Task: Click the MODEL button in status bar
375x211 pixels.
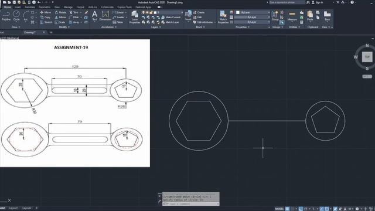Action: (x=279, y=209)
